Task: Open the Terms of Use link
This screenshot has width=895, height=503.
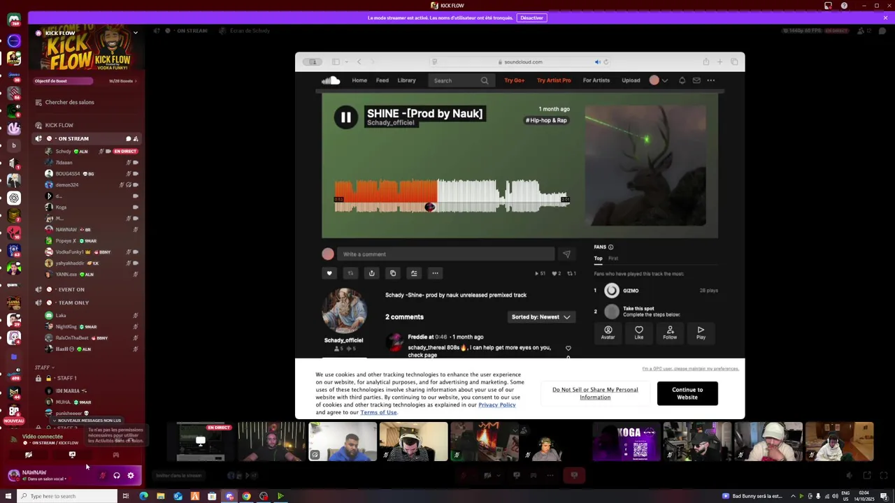Action: pyautogui.click(x=378, y=412)
